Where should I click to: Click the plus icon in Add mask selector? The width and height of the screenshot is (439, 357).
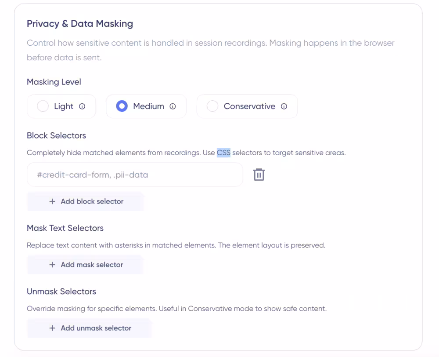click(52, 265)
